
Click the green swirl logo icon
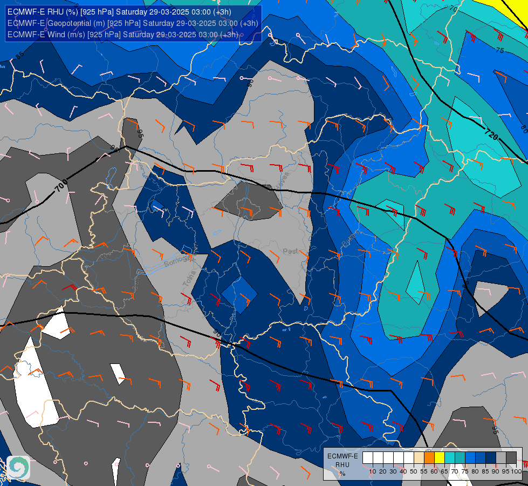pos(18,467)
